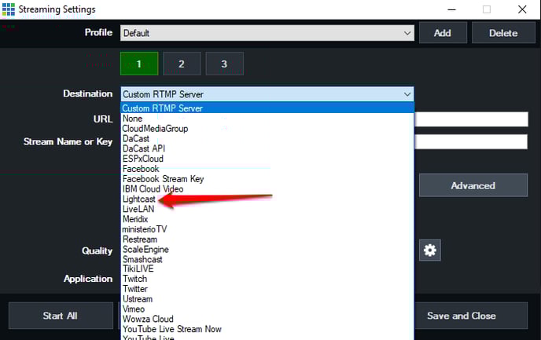Select YouTube Live Stream Now option
541x340 pixels.
click(173, 329)
